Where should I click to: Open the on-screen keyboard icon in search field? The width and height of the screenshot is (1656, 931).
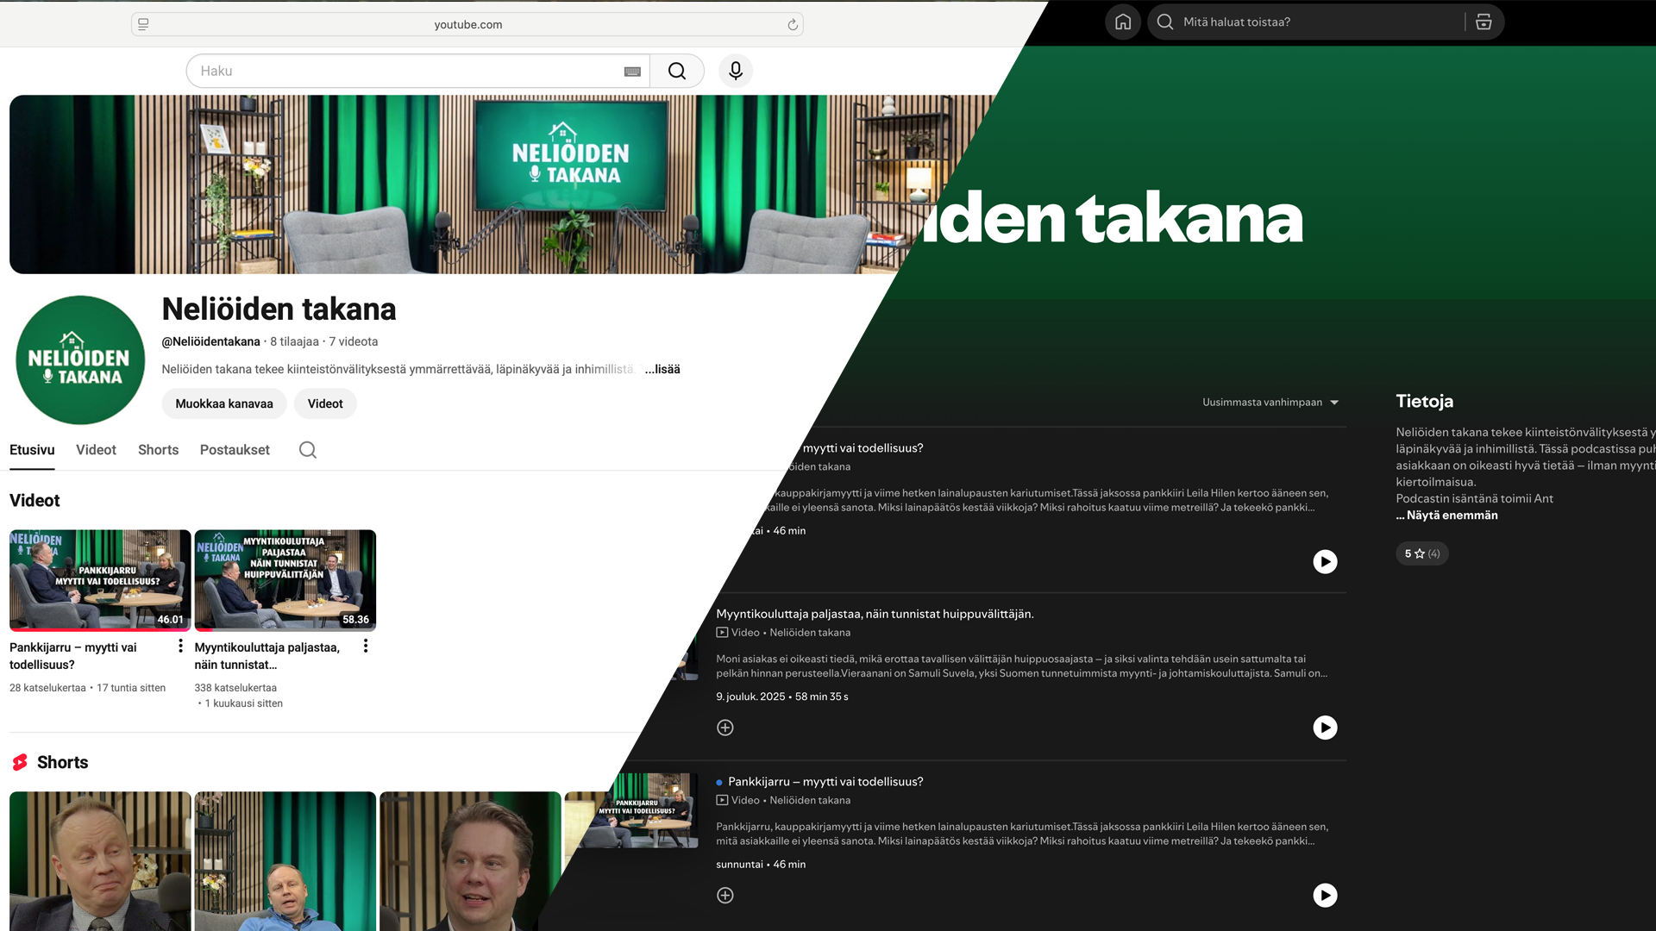click(632, 72)
